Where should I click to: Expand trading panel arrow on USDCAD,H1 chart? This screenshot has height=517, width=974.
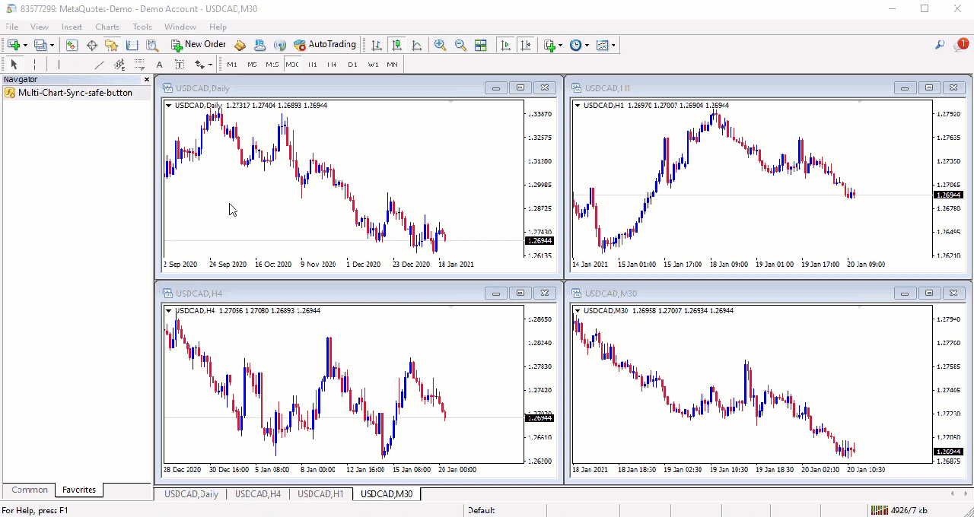[578, 106]
